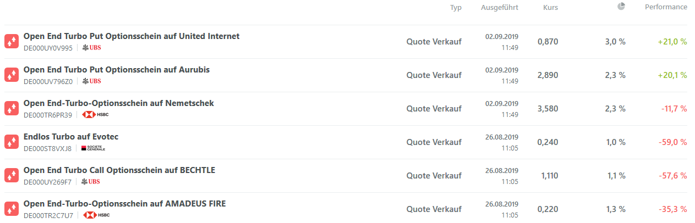Open the United Internet Turbo Put link
The height and width of the screenshot is (223, 695).
(132, 36)
